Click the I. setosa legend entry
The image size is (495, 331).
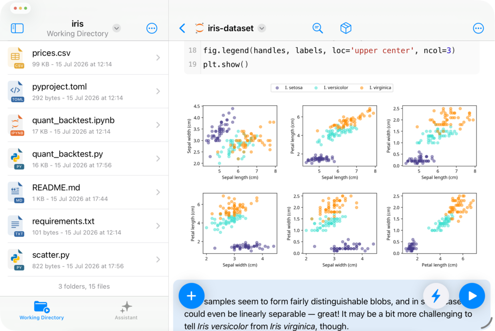coord(289,88)
